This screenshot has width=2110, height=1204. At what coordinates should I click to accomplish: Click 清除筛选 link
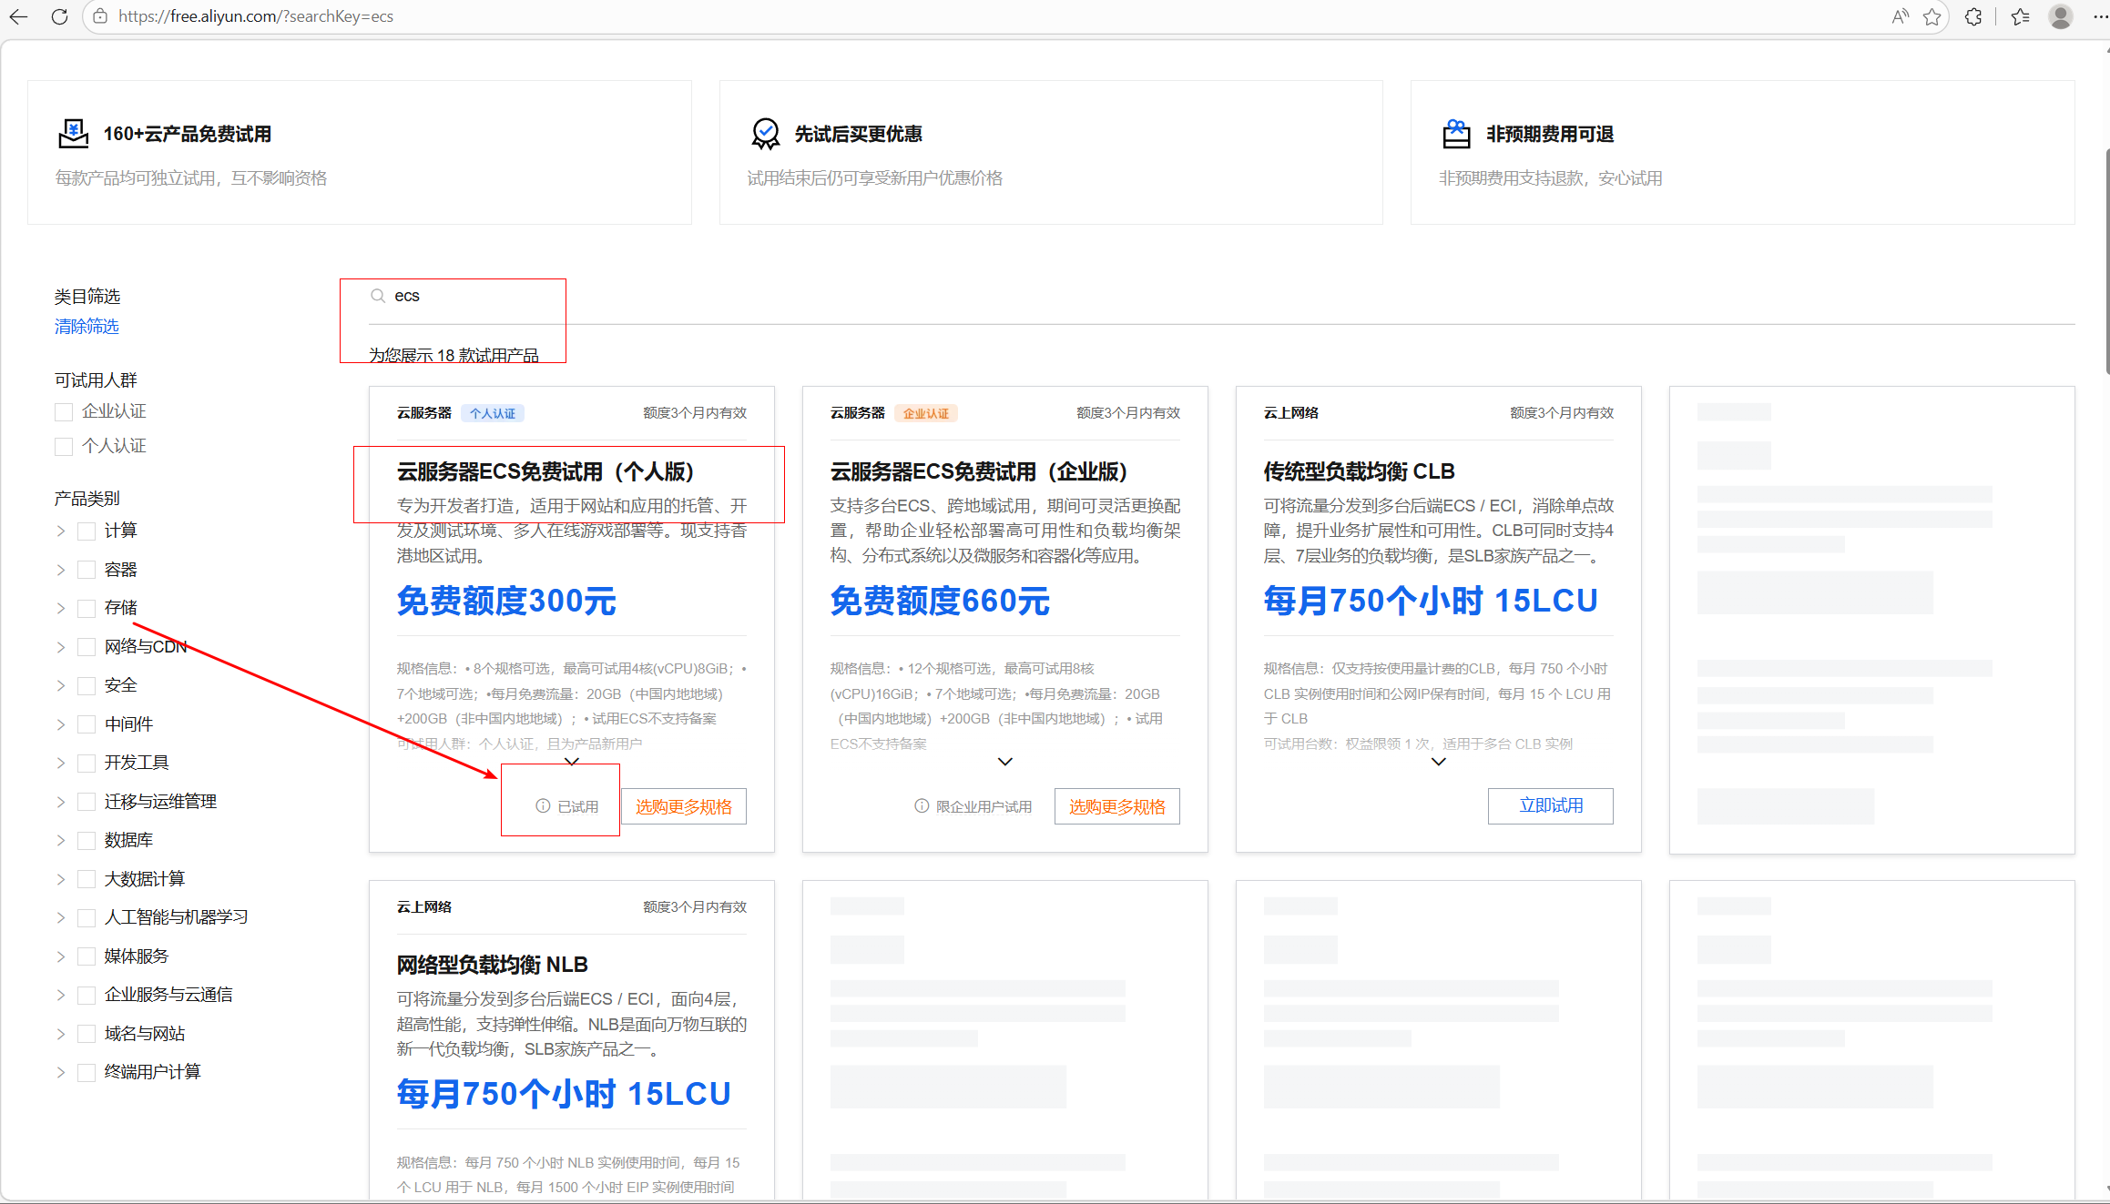(x=87, y=327)
